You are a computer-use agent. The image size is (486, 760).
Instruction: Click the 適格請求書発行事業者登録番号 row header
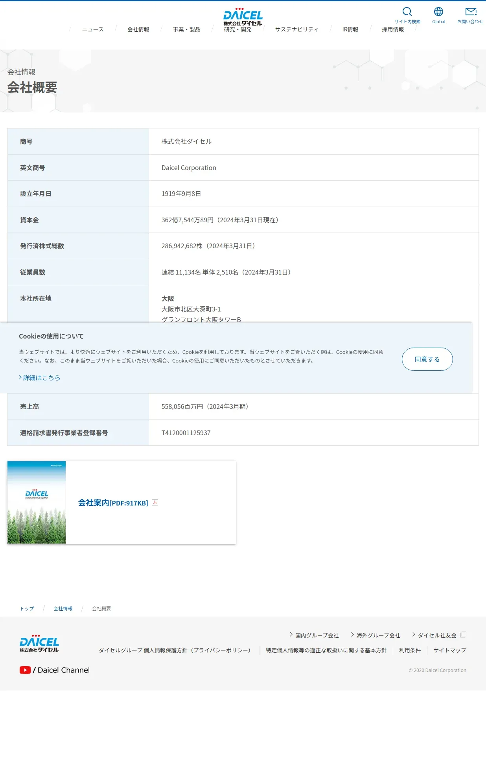pos(64,433)
